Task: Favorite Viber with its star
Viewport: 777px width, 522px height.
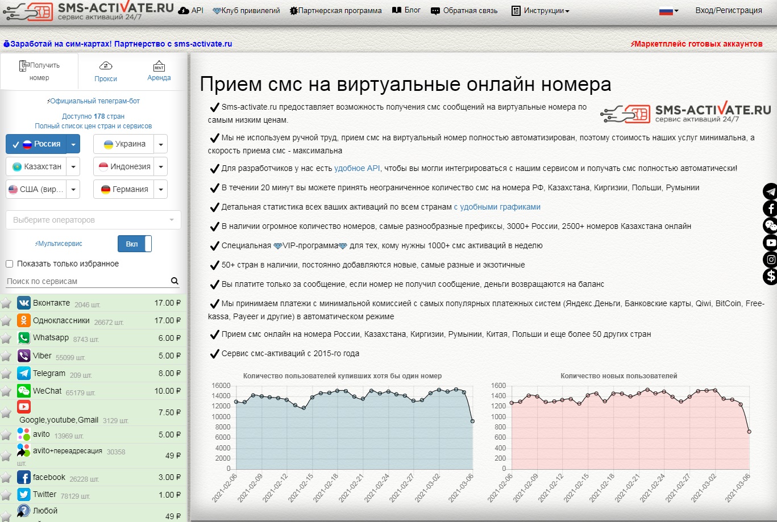Action: pos(6,356)
